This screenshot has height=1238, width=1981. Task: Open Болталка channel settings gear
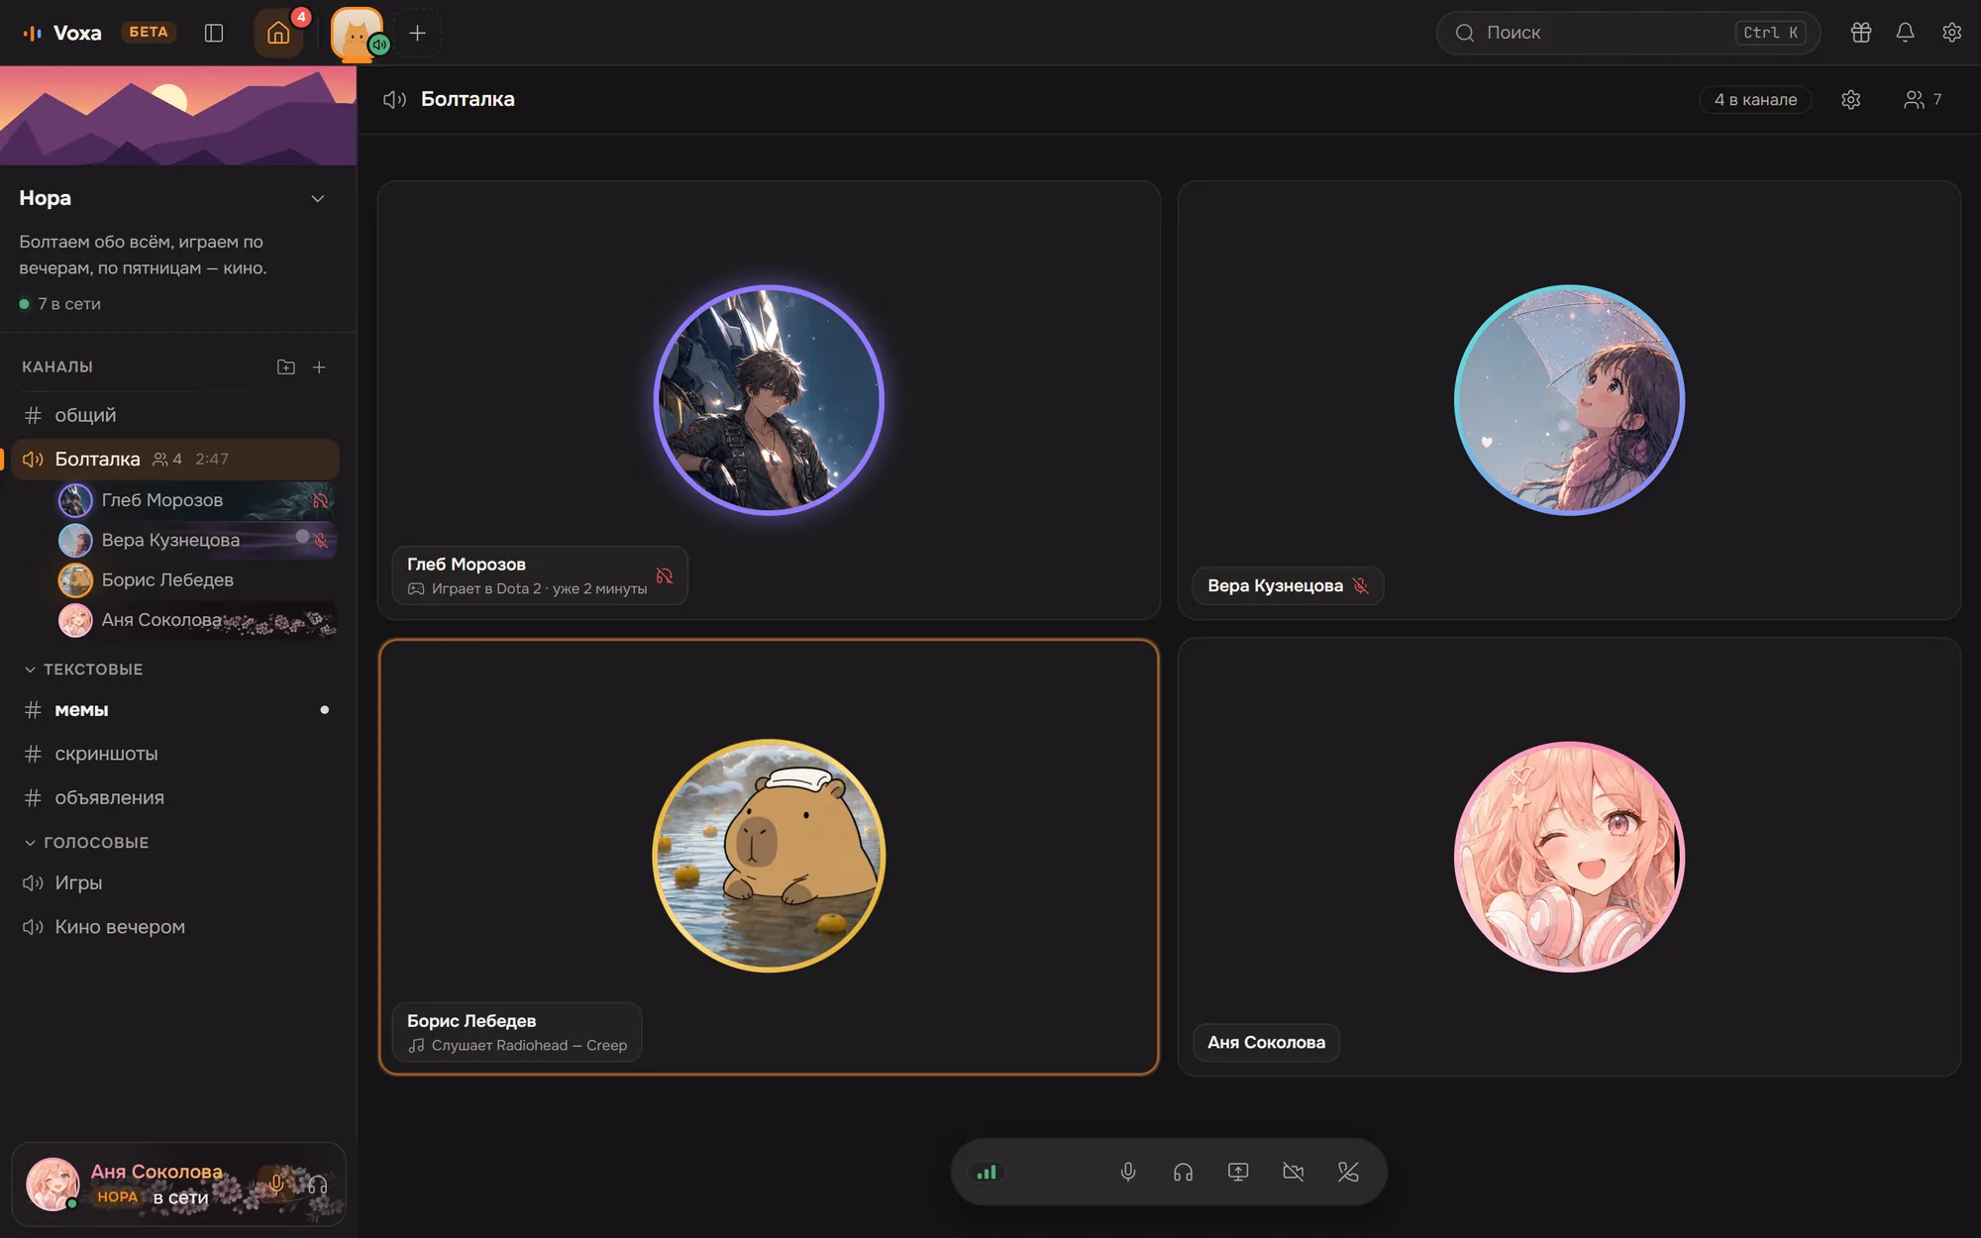[1850, 99]
